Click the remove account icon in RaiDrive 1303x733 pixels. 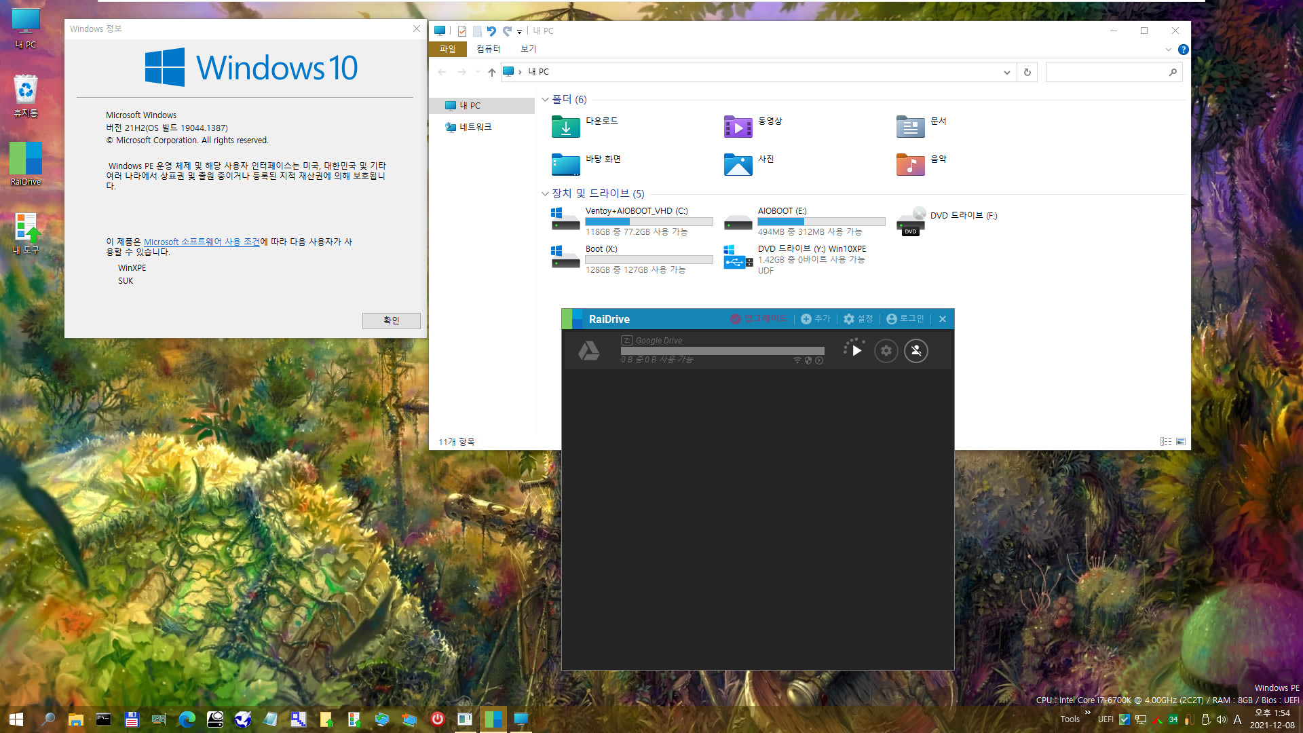coord(916,351)
